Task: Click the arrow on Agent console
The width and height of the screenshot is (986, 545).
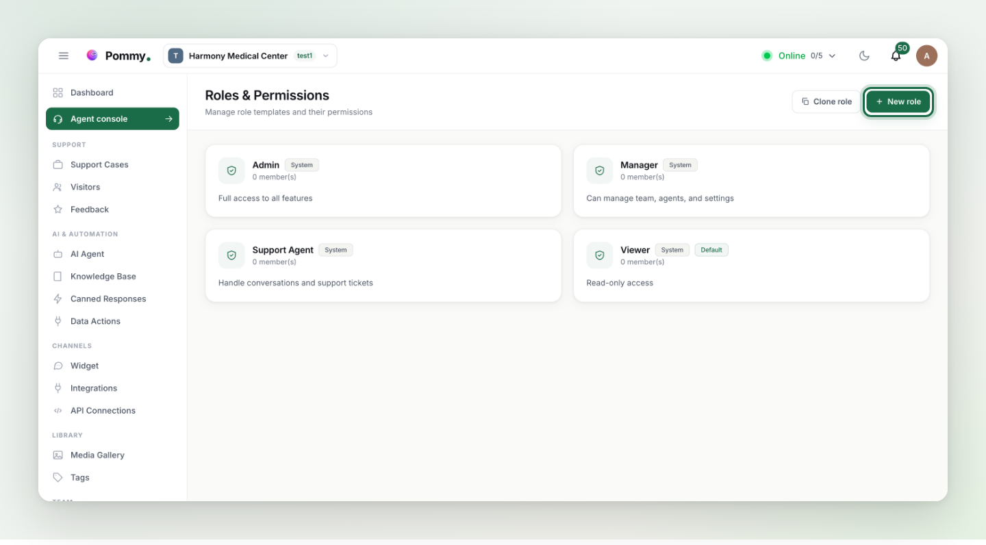Action: coord(168,118)
